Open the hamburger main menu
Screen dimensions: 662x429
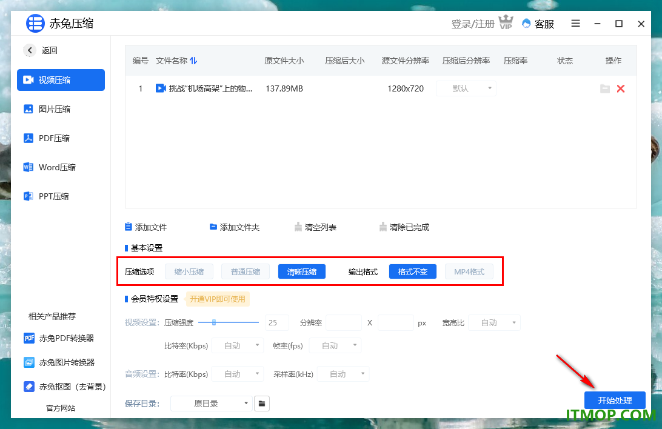tap(575, 24)
